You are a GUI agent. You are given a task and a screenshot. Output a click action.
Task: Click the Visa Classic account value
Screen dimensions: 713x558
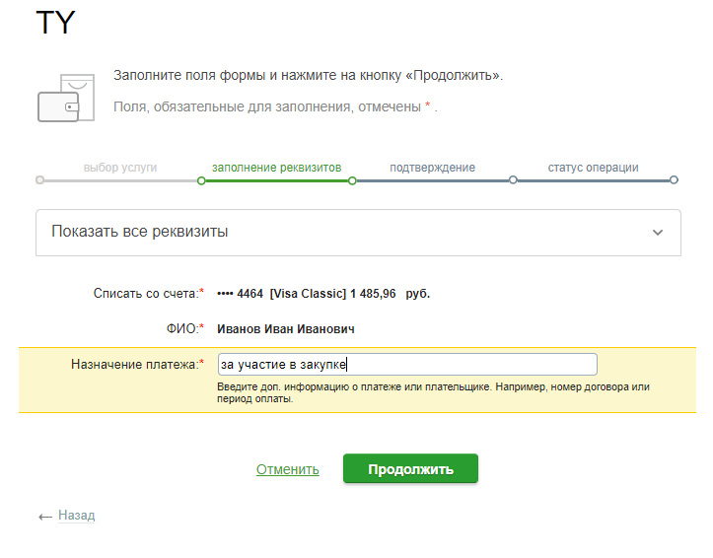323,293
